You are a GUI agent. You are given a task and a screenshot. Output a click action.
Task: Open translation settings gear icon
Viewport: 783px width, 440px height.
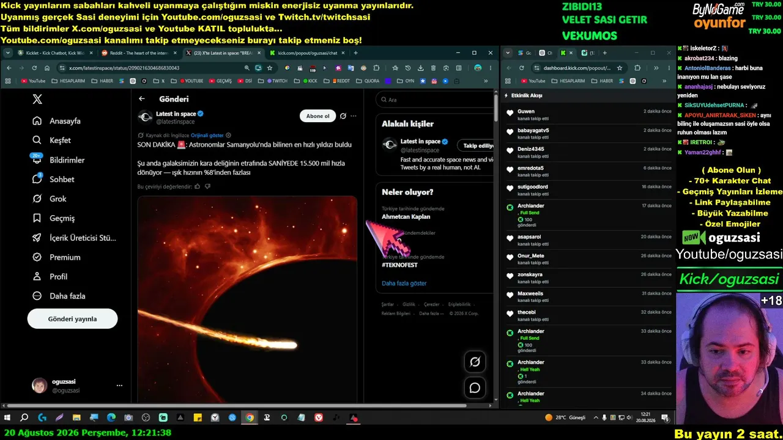229,135
